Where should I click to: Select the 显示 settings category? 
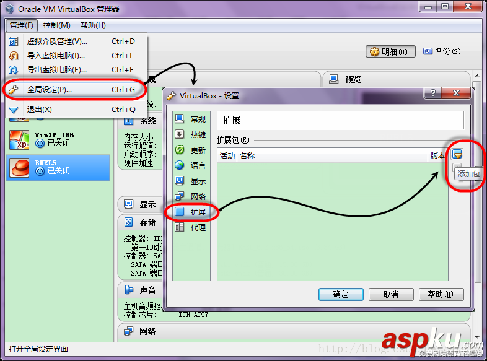(x=191, y=181)
